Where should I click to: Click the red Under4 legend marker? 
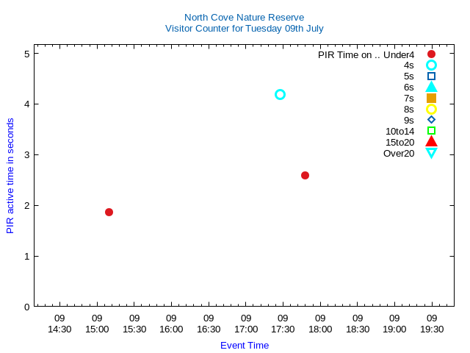click(431, 54)
